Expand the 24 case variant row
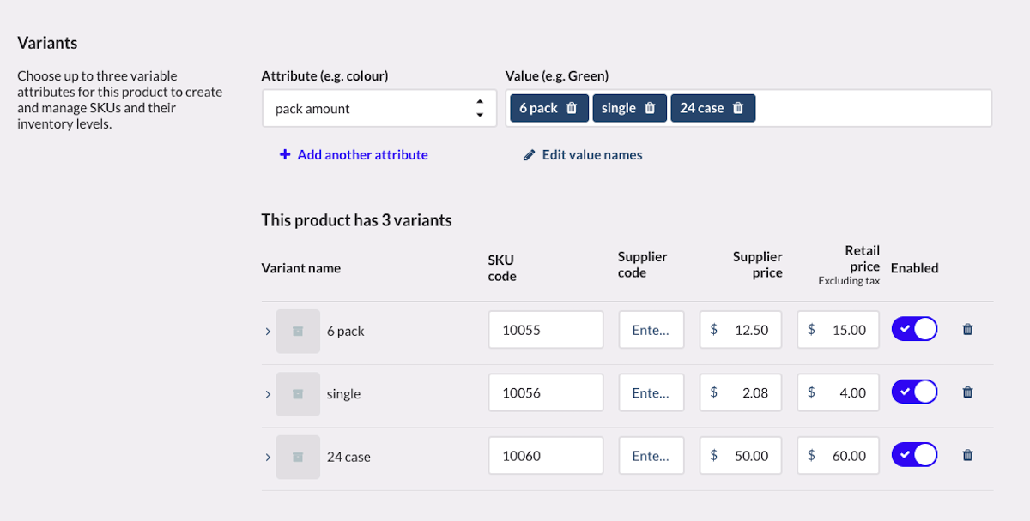 pos(268,458)
